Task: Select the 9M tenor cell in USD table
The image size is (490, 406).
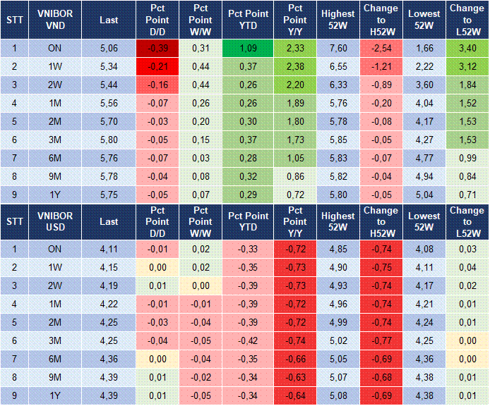Action: coord(55,377)
